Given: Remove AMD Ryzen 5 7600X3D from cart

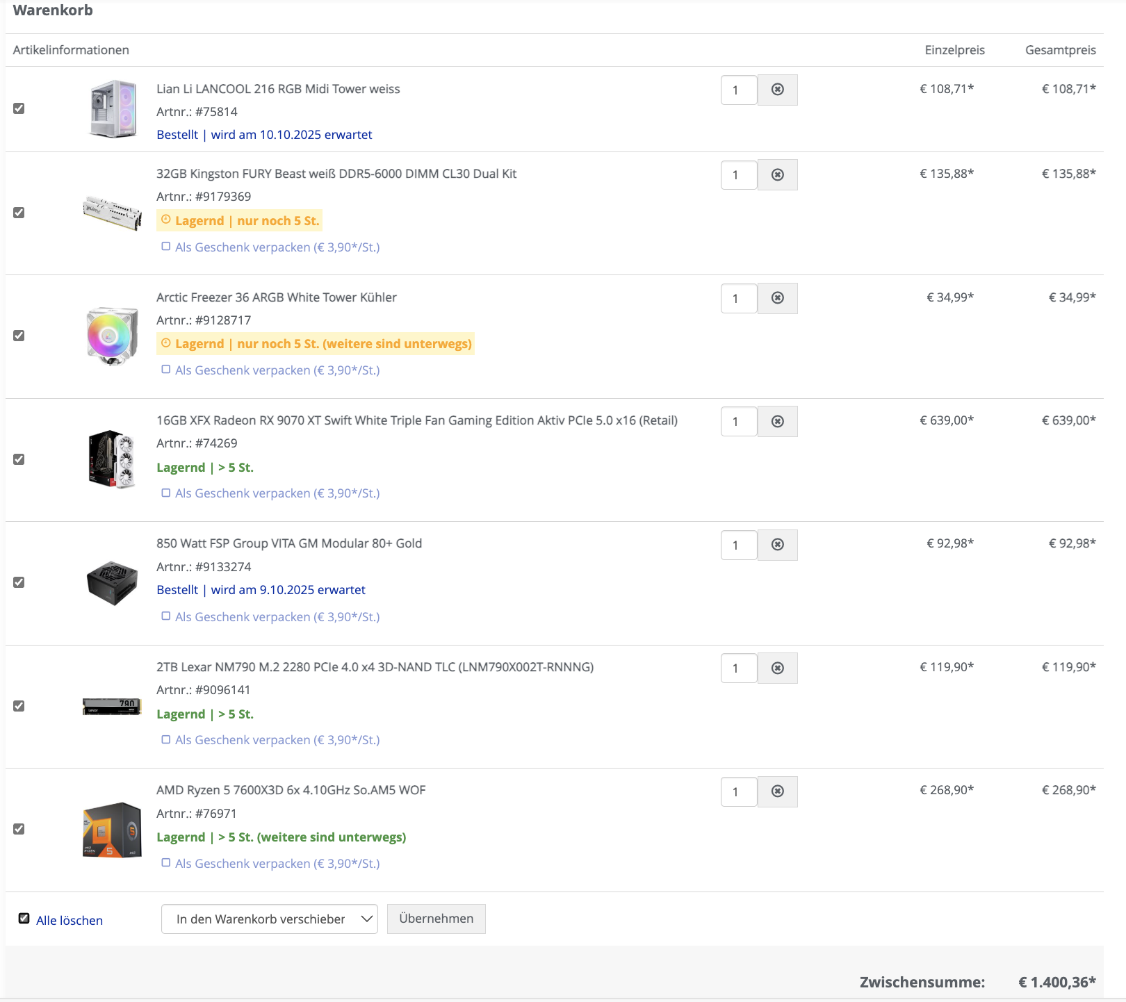Looking at the screenshot, I should (x=777, y=791).
